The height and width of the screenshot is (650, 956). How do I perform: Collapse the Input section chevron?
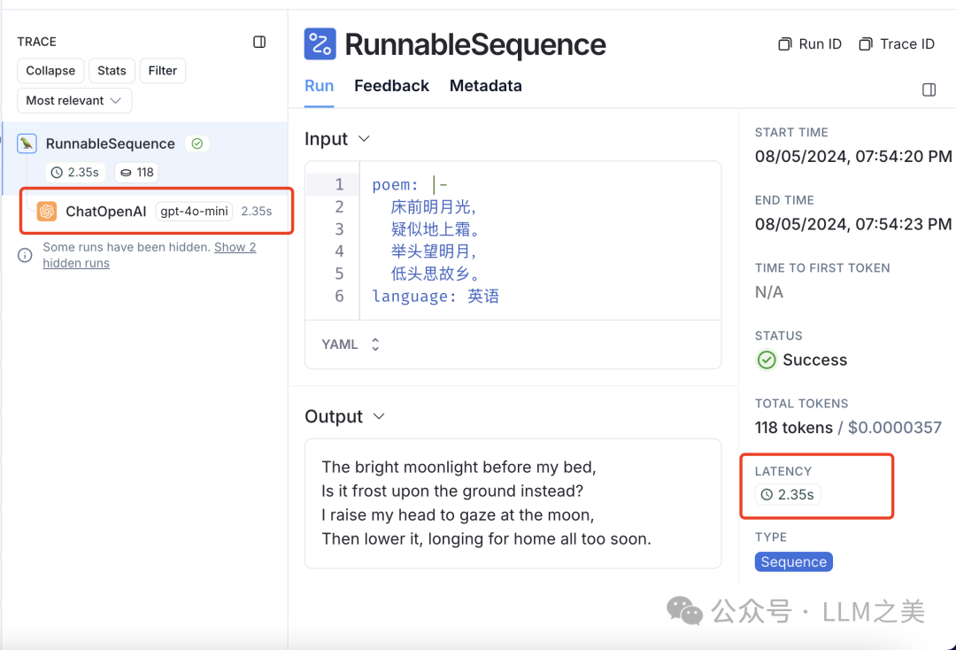click(x=363, y=139)
